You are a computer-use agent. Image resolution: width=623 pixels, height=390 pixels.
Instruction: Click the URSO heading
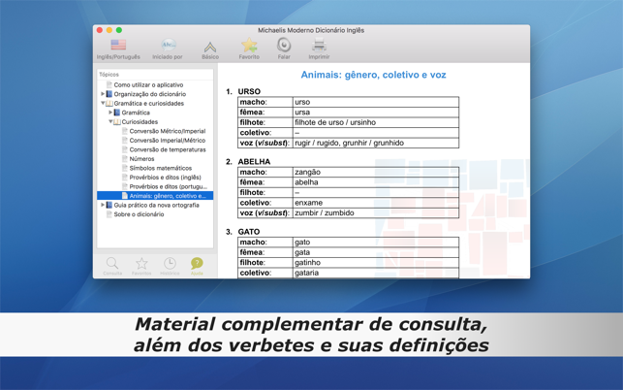pos(249,91)
